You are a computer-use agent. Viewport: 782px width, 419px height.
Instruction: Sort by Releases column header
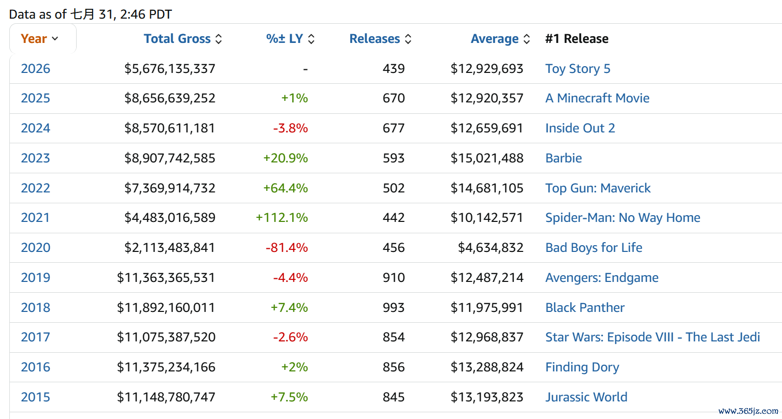tap(381, 39)
